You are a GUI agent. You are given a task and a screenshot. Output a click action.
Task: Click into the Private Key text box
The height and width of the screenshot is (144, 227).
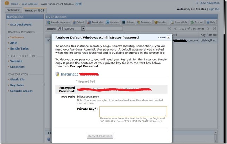[x=133, y=112]
